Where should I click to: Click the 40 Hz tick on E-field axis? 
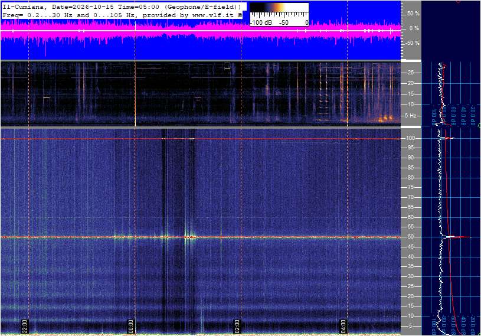[410, 257]
